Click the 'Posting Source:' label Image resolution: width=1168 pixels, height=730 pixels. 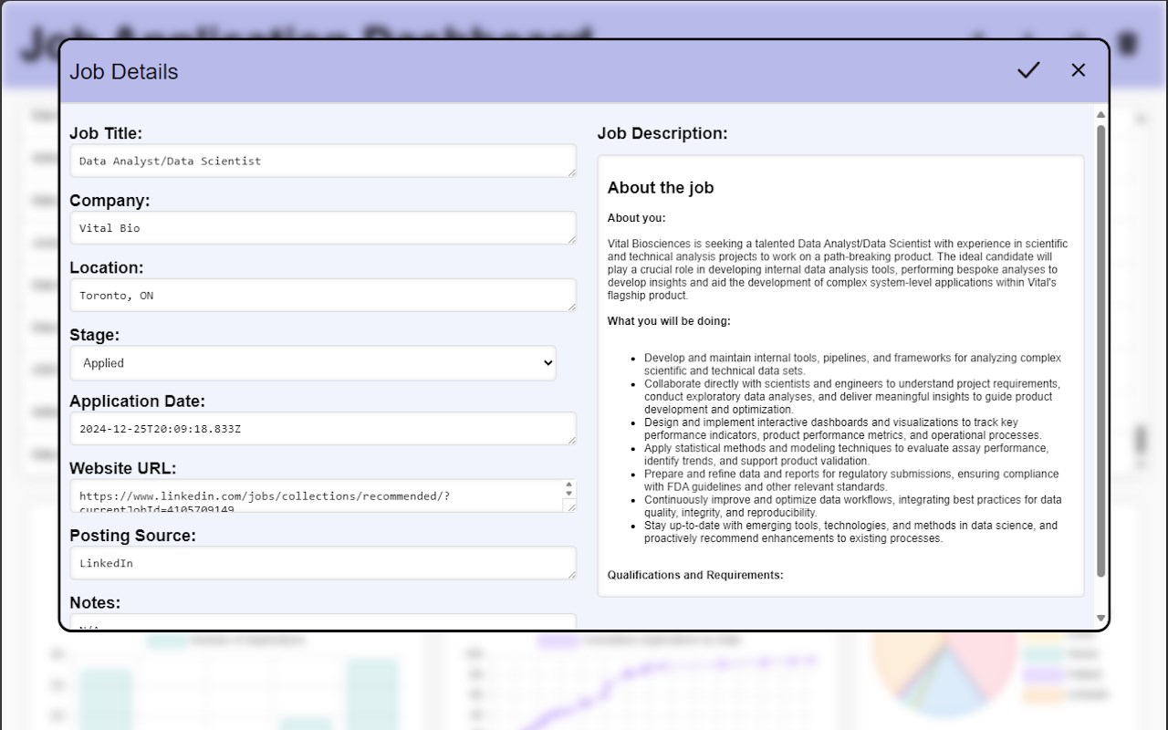[133, 536]
